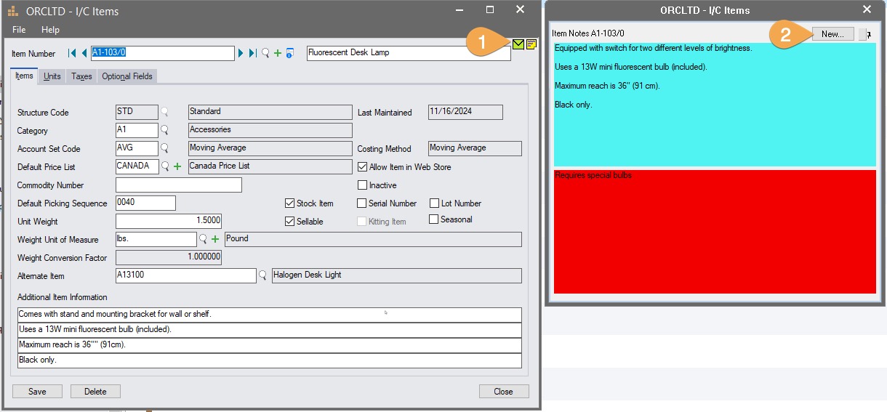The image size is (887, 412).
Task: Uncheck Allow Item in Web Store
Action: pyautogui.click(x=363, y=167)
